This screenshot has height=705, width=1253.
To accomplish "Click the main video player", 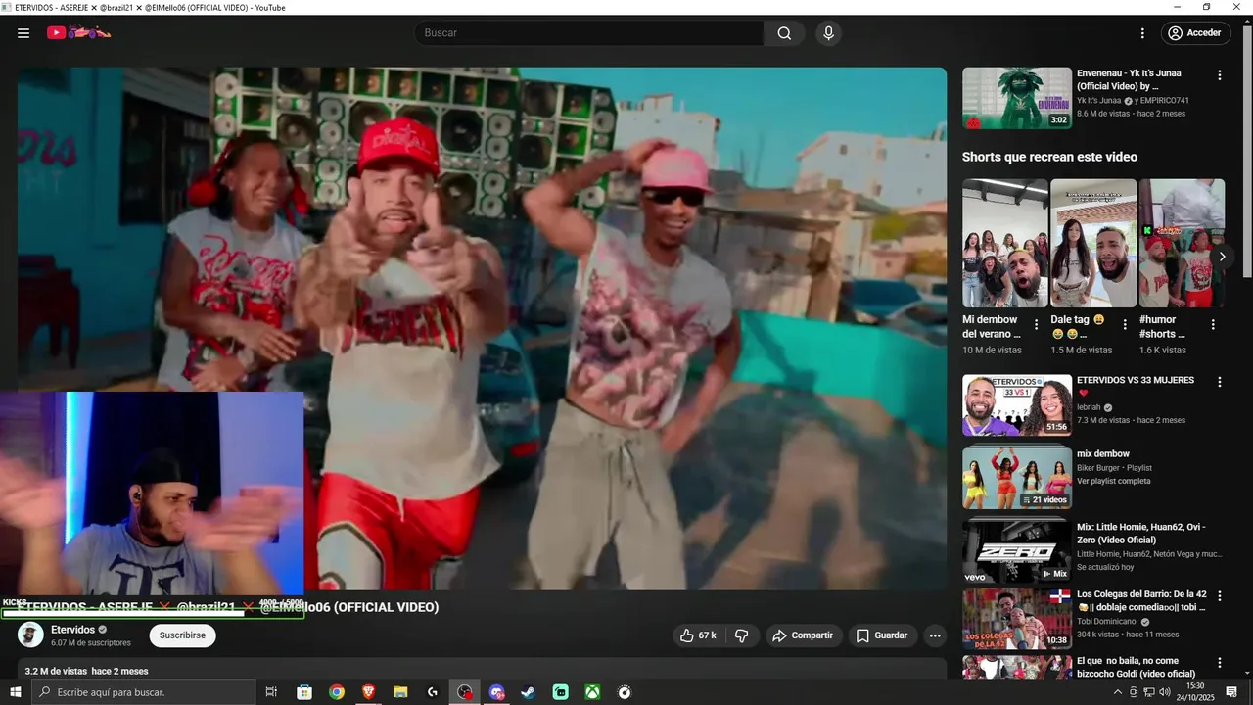I will coord(482,328).
